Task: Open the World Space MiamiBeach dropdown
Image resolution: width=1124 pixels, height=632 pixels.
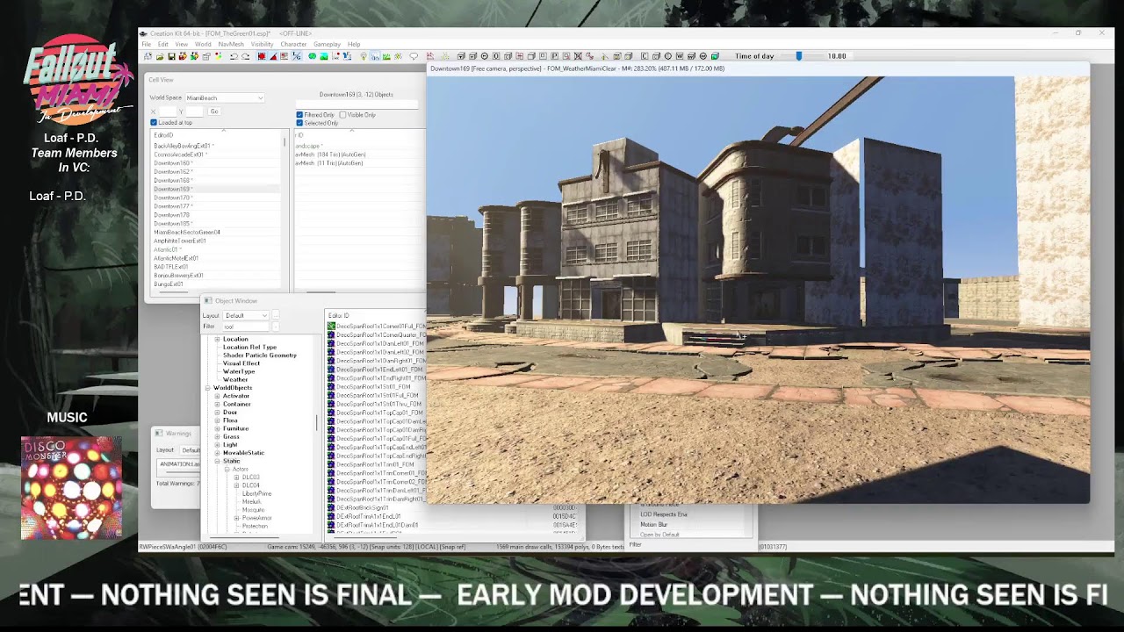Action: (224, 98)
